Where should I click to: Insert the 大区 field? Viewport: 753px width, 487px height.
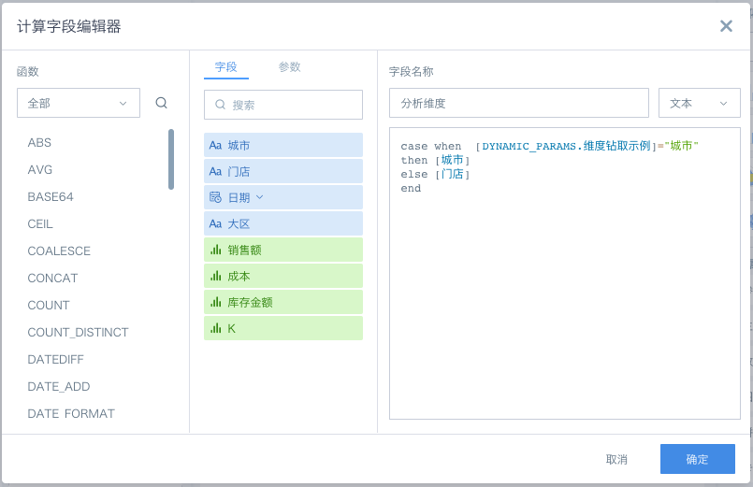[x=283, y=223]
